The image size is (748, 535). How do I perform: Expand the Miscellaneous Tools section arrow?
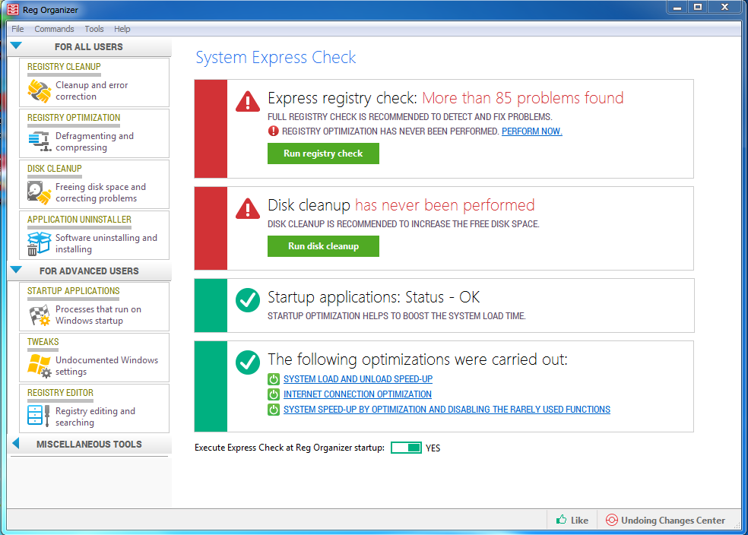tap(16, 444)
